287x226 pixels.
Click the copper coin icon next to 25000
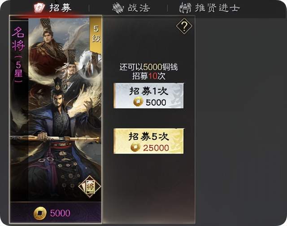pyautogui.click(x=135, y=147)
